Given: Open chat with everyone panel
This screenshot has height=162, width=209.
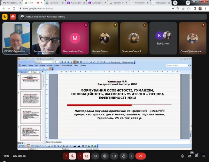Looking at the screenshot, I should point(197,156).
